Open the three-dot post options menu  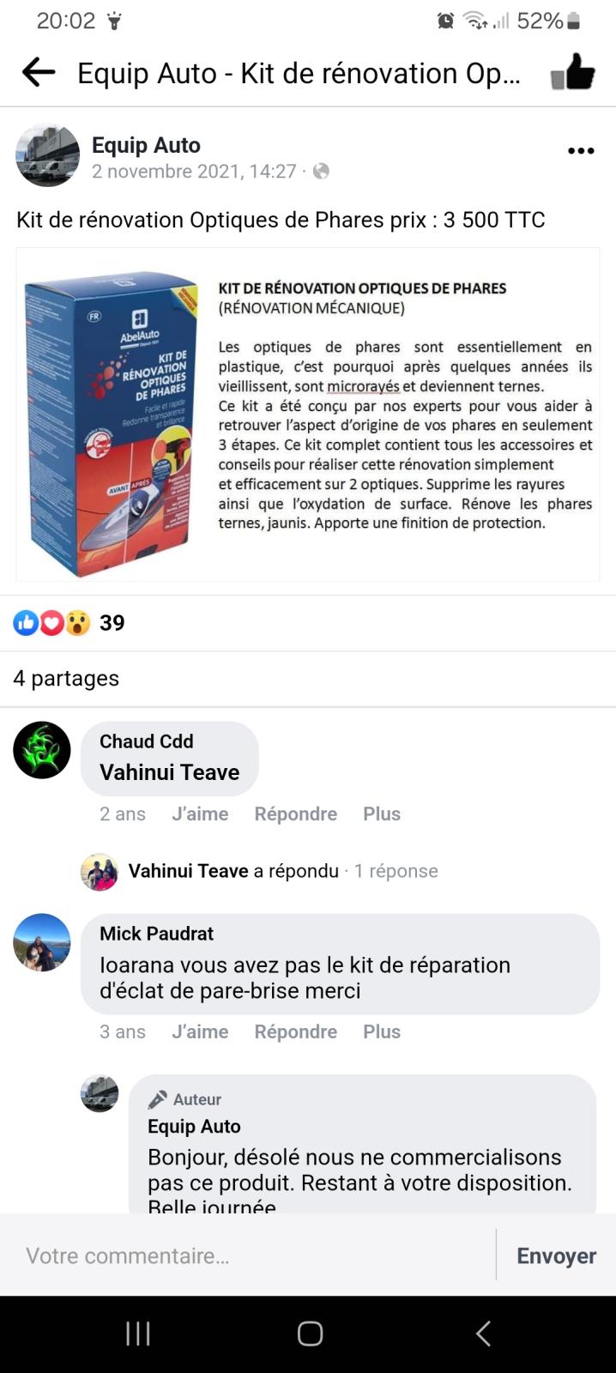pyautogui.click(x=581, y=151)
